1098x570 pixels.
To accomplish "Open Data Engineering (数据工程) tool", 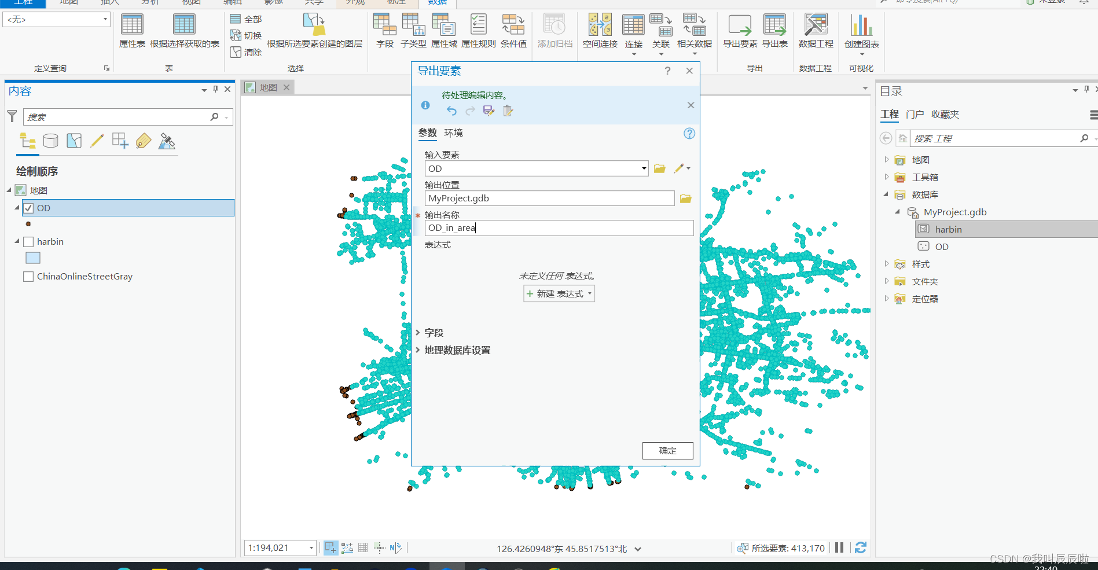I will tap(816, 31).
